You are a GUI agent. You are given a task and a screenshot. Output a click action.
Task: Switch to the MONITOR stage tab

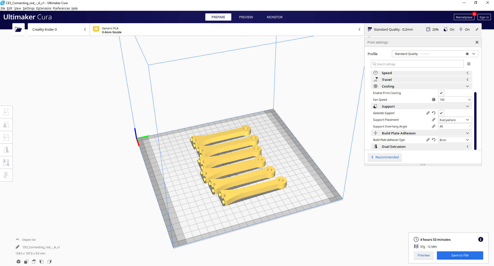tap(275, 17)
